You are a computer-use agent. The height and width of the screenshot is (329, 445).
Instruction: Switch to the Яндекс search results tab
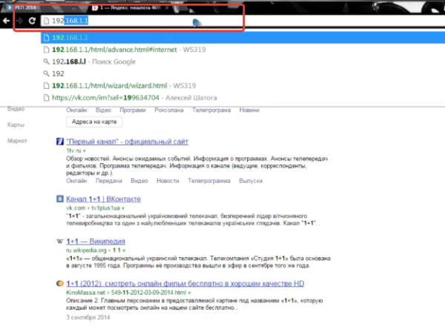(129, 7)
